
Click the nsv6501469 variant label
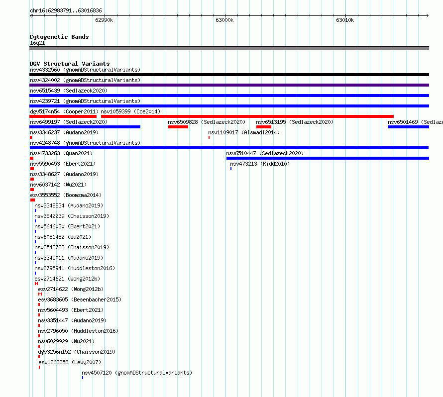pos(415,122)
